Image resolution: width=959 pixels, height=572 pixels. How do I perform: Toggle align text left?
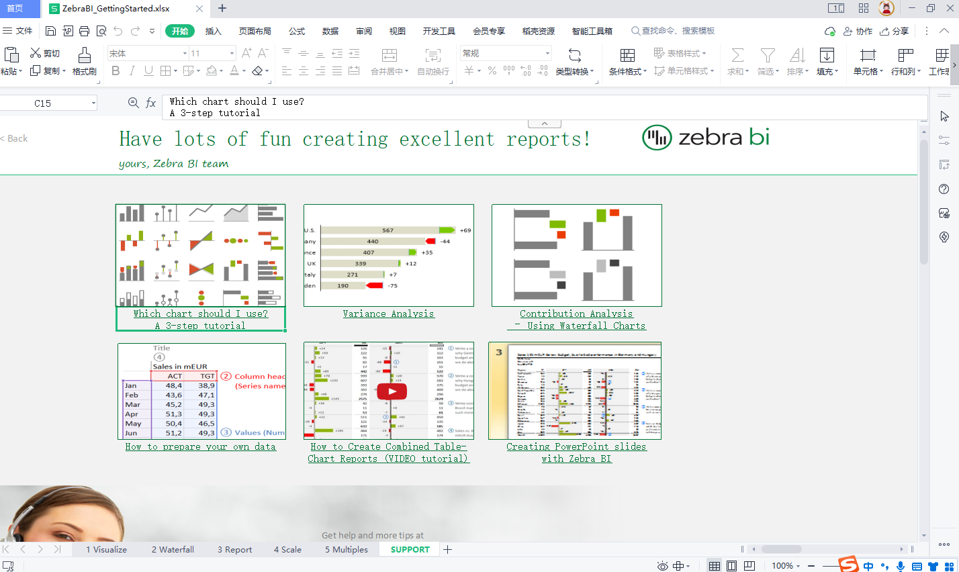click(287, 70)
